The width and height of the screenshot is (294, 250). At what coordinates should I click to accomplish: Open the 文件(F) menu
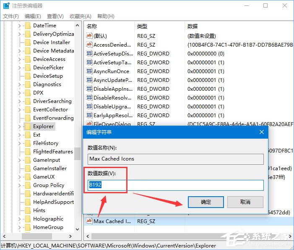(x=10, y=16)
